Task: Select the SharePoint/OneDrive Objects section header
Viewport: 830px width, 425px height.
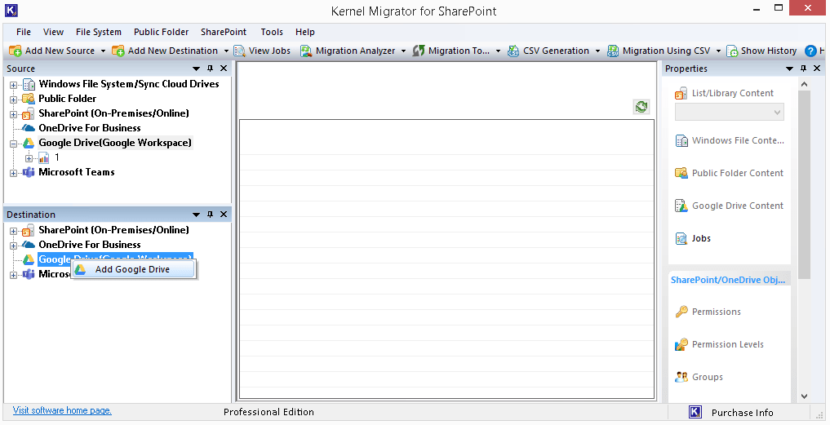Action: pyautogui.click(x=728, y=280)
